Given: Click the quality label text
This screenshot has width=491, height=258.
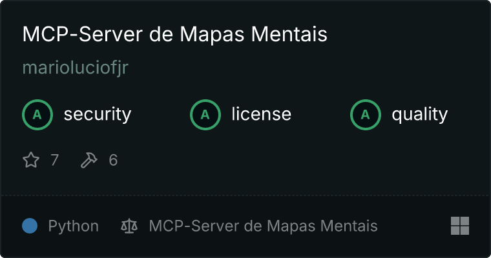Looking at the screenshot, I should [x=419, y=115].
